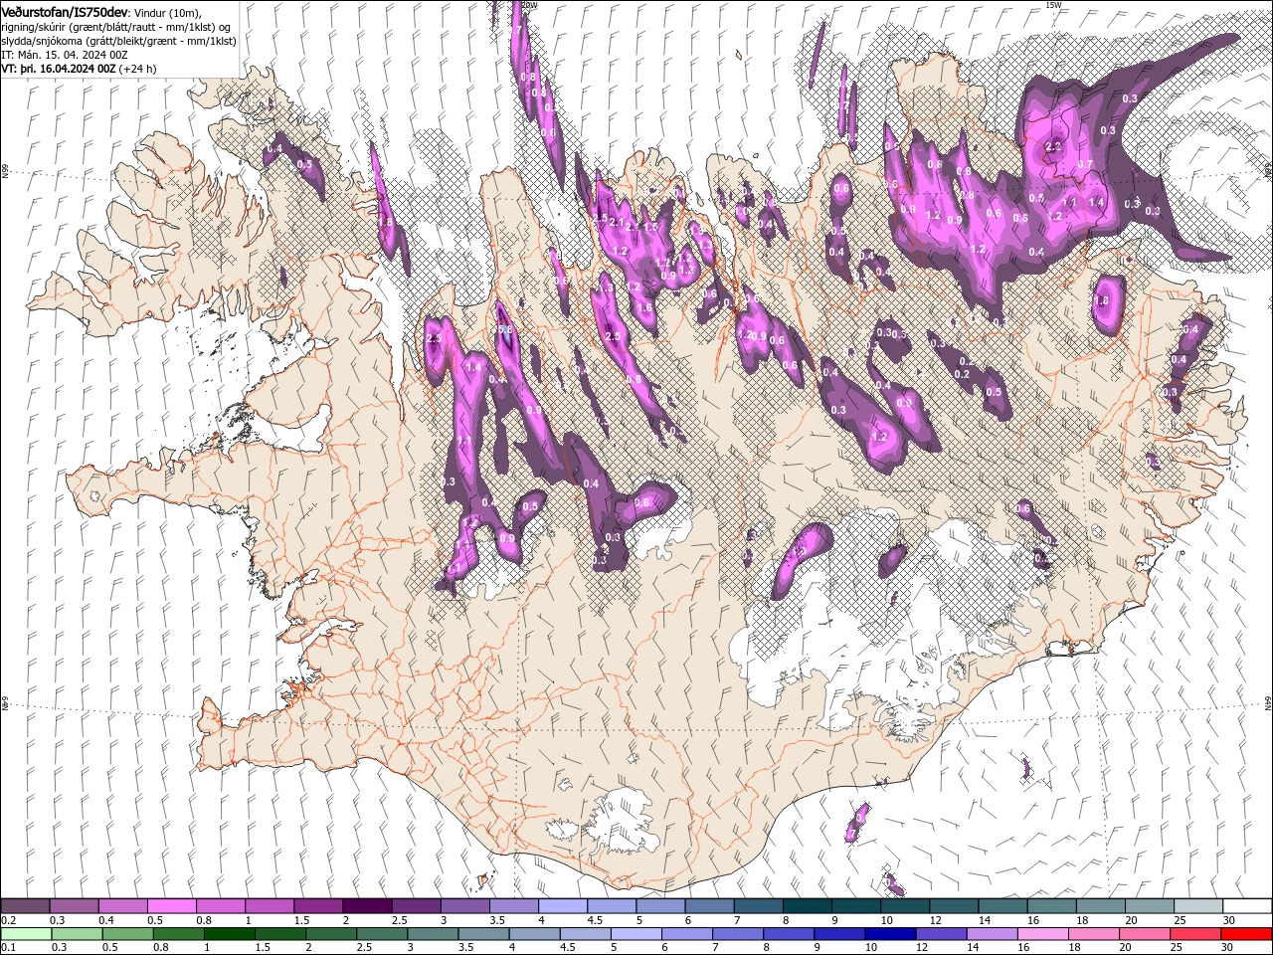Screen dimensions: 1273x955
Task: Select white snow swatch after the 30 label
Action: click(x=1246, y=906)
